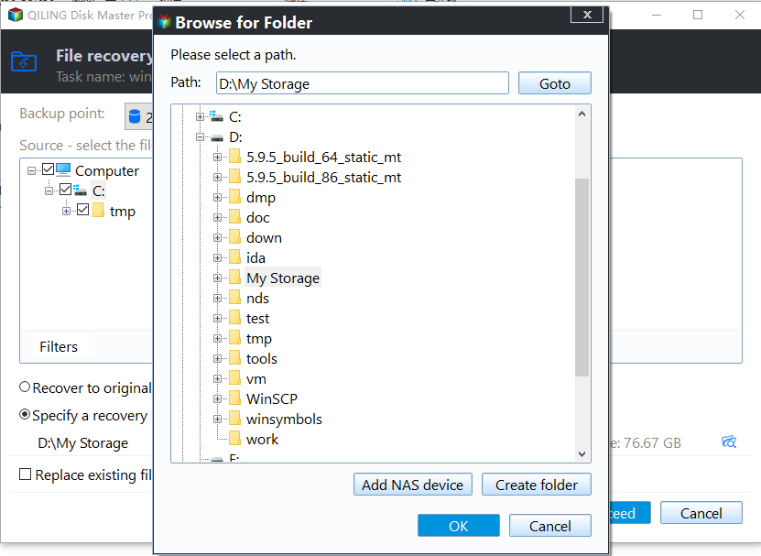Expand the tools folder node
Screen dimensions: 761x556
217,359
